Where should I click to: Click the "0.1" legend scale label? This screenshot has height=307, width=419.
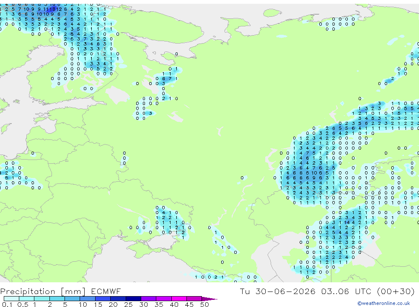tap(7, 304)
